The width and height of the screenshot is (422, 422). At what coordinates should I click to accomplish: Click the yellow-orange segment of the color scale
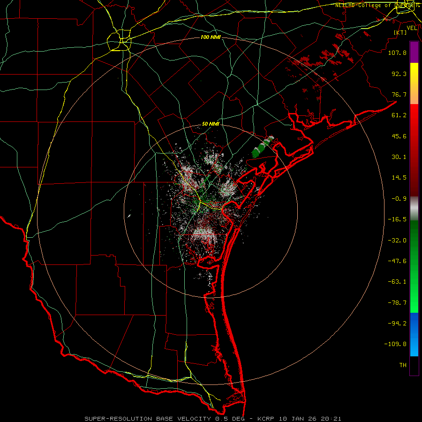pos(414,83)
